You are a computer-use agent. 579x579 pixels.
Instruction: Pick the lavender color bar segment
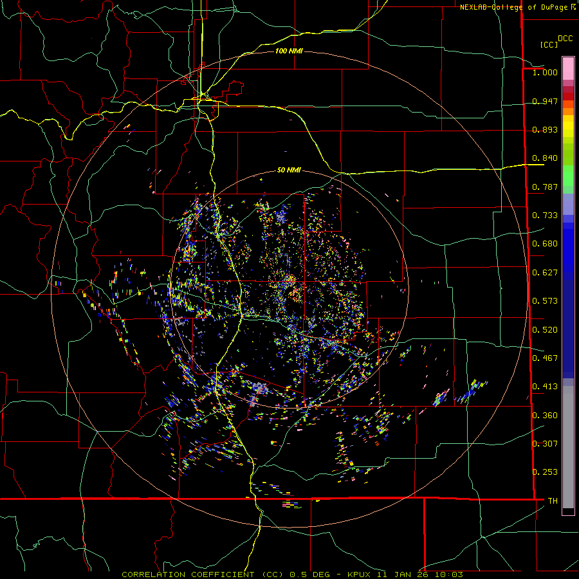[x=568, y=204]
